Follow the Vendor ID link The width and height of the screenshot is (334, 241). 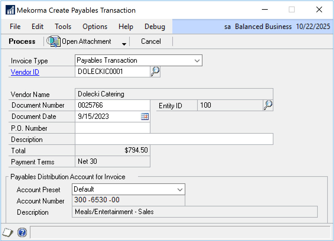pos(25,72)
